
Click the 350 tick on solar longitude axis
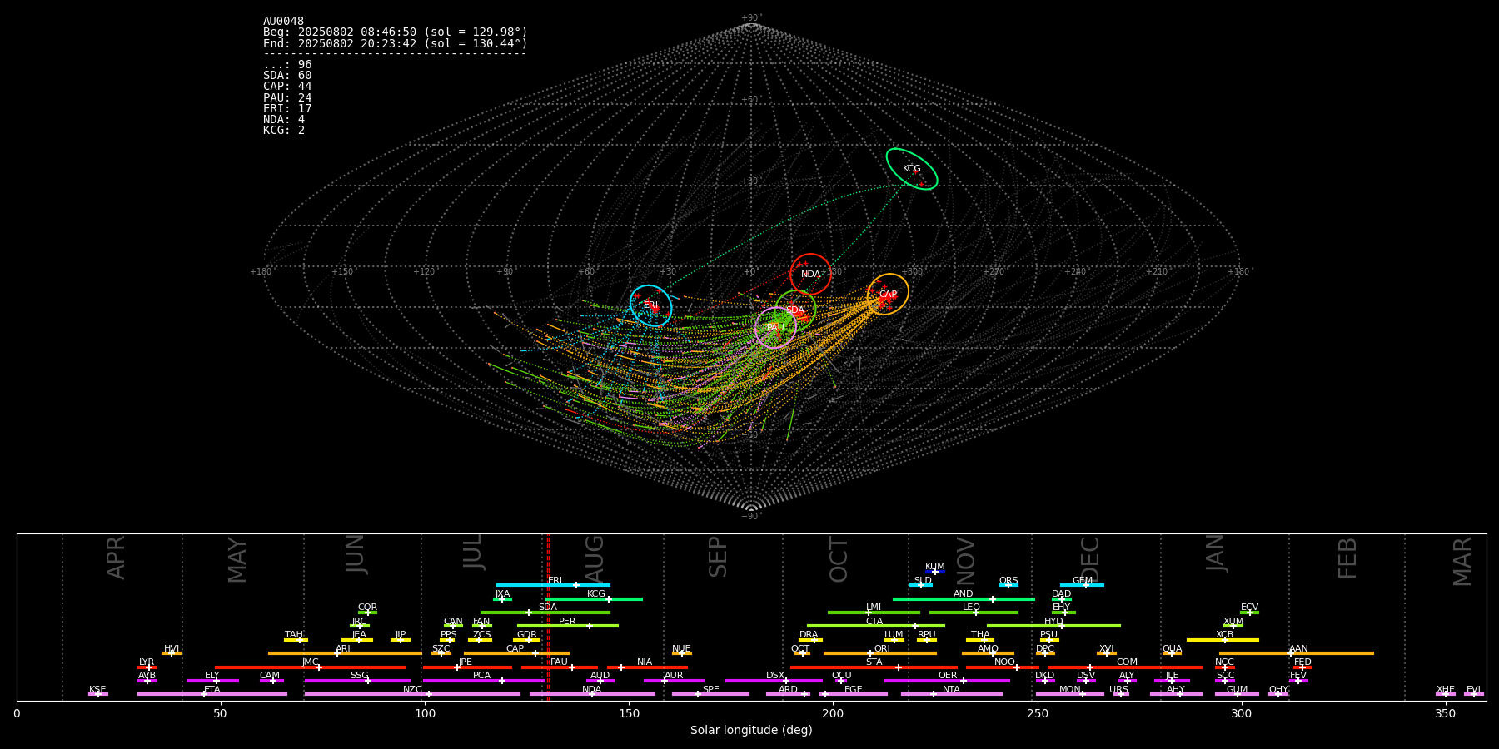1446,714
